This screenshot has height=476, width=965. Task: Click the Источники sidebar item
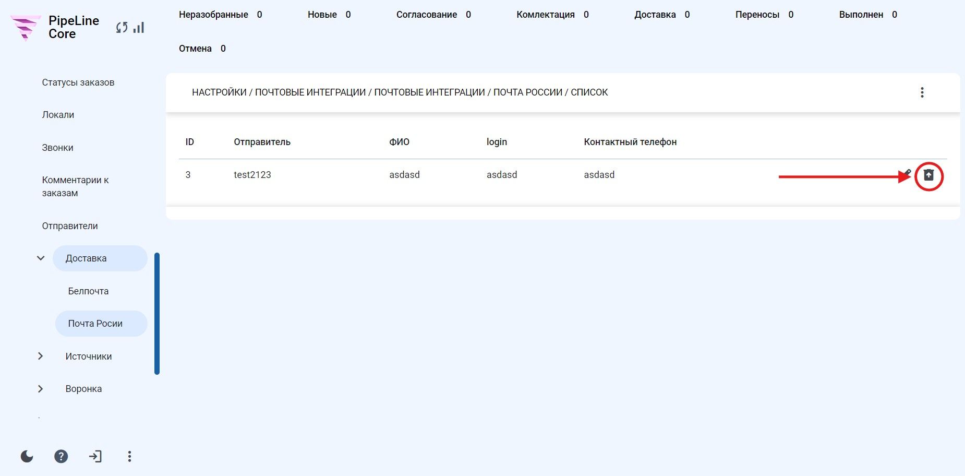(x=89, y=356)
